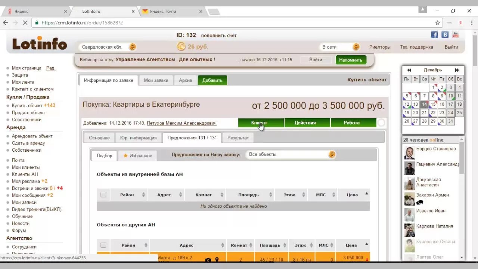Viewport: 478px width, 269px height.
Task: Open the Работа dropdown menu
Action: (353, 123)
